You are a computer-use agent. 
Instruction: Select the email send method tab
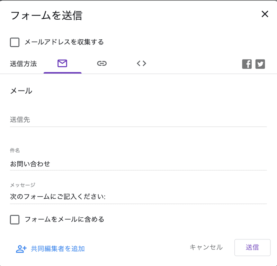point(62,64)
